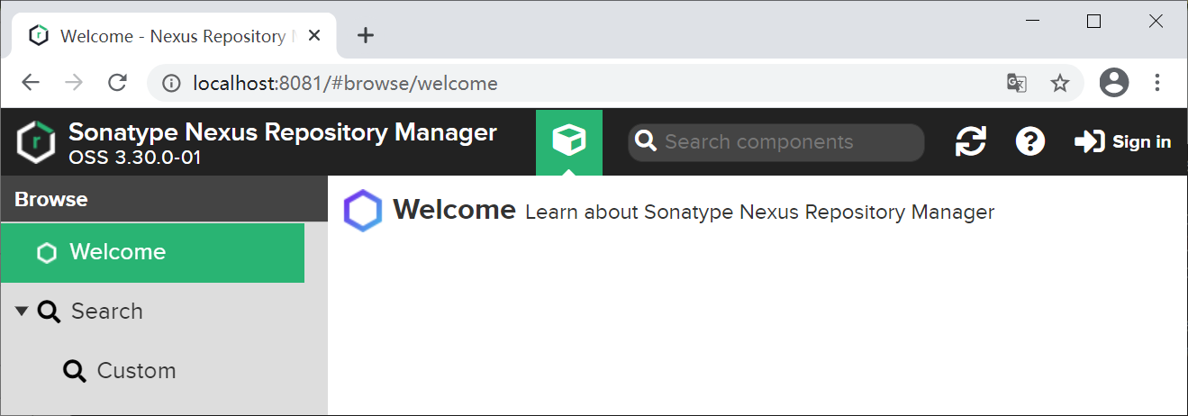Close the Welcome - Nexus Repository tab
The image size is (1188, 416).
point(314,36)
